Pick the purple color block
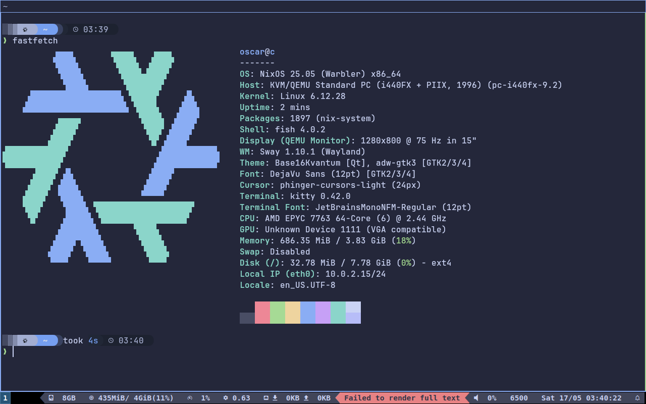The width and height of the screenshot is (646, 404). [x=323, y=313]
